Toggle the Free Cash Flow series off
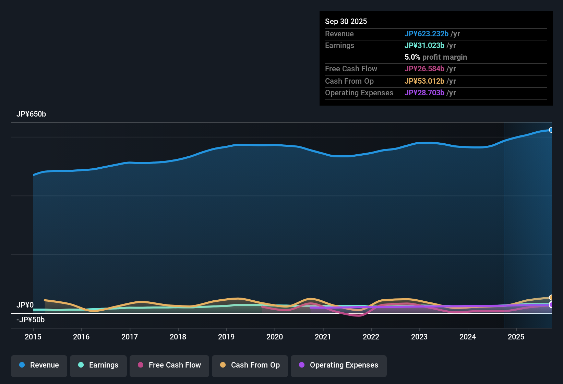This screenshot has width=563, height=384. [x=169, y=365]
